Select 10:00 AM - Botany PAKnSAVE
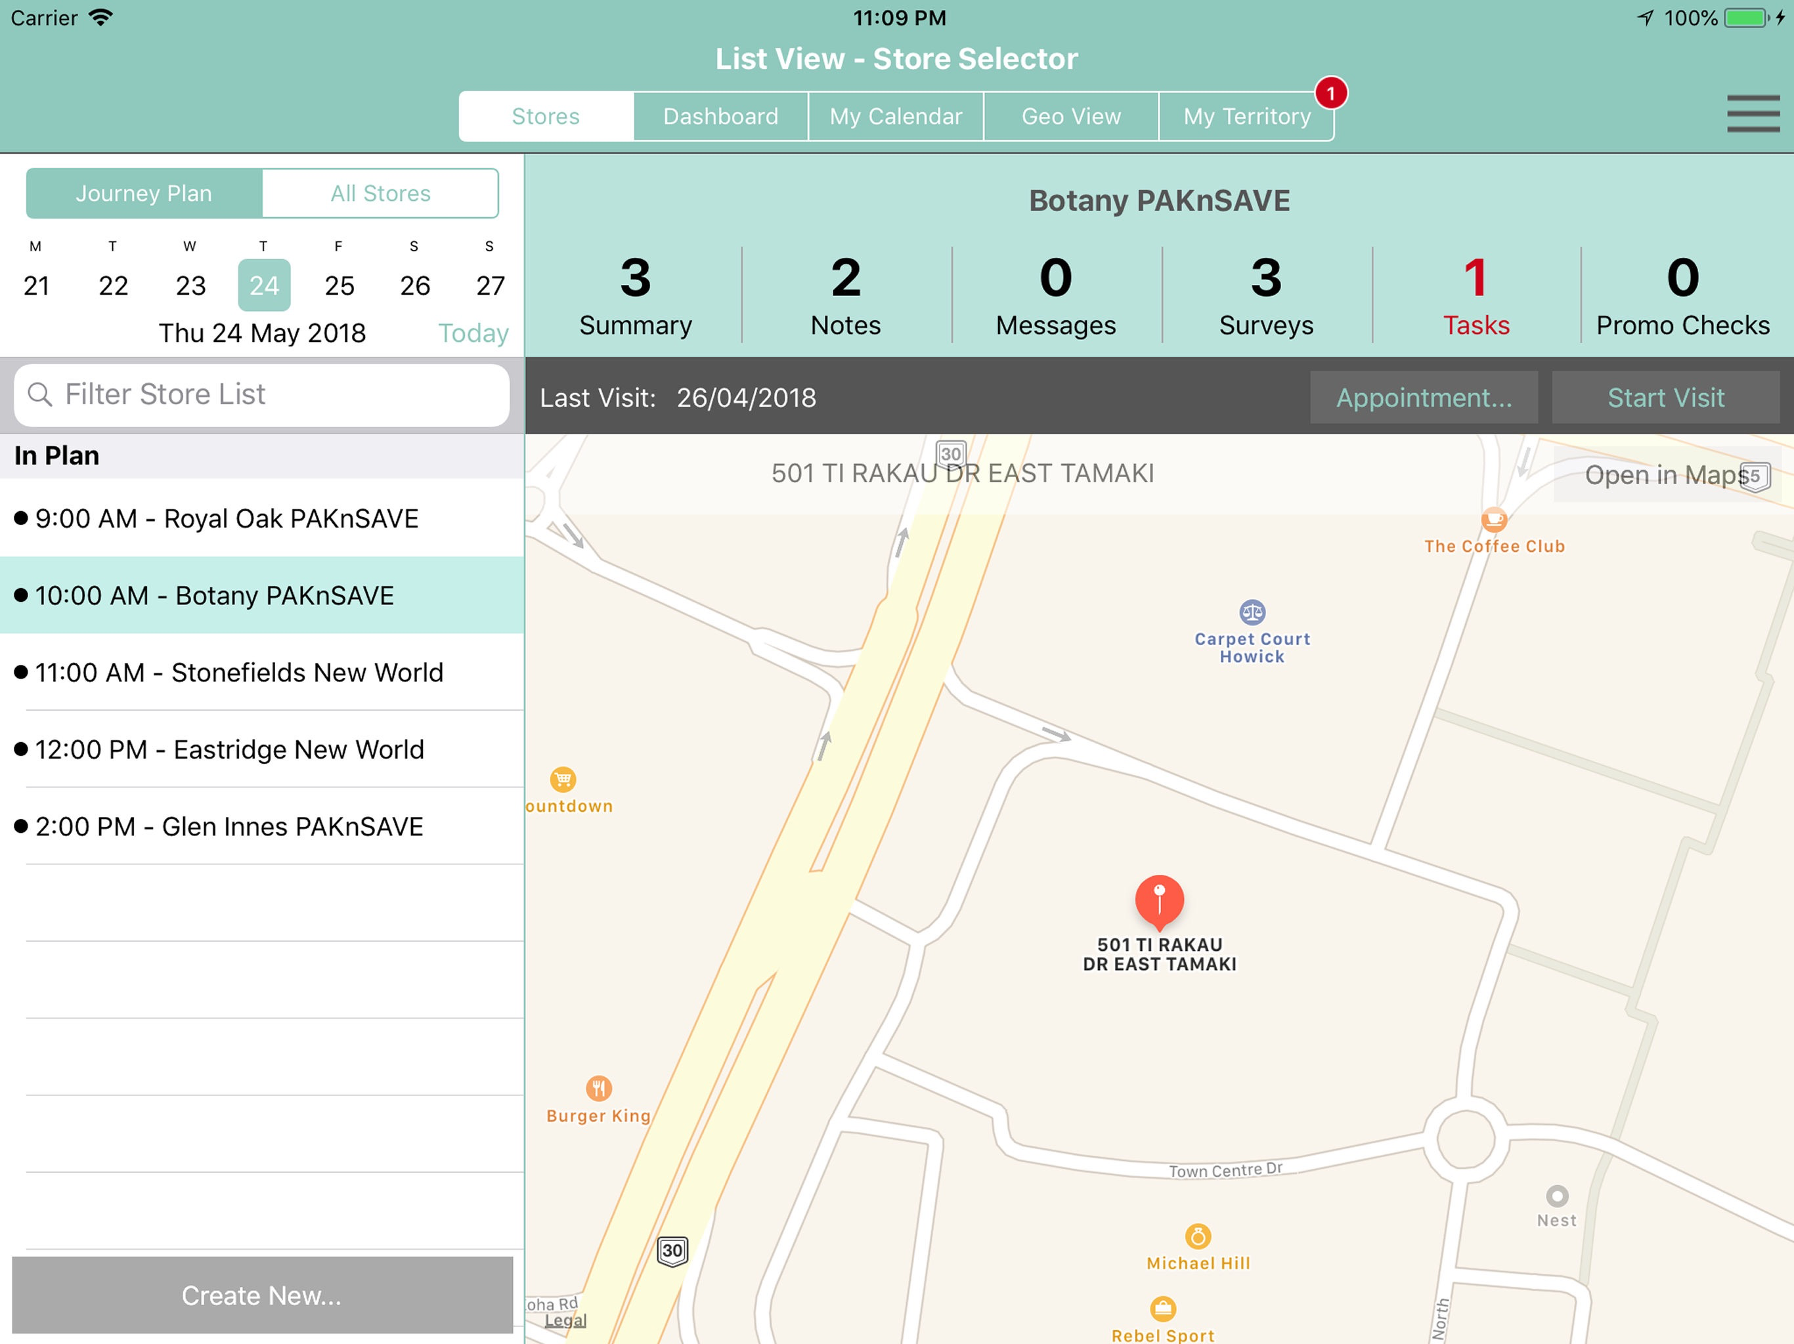Screen dimensions: 1794x1344 click(x=262, y=595)
